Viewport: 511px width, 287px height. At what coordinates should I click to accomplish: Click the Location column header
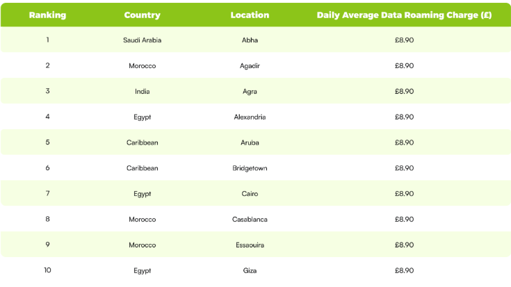250,15
